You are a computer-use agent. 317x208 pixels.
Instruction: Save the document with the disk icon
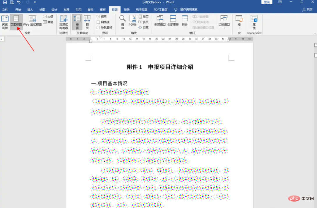pos(5,2)
